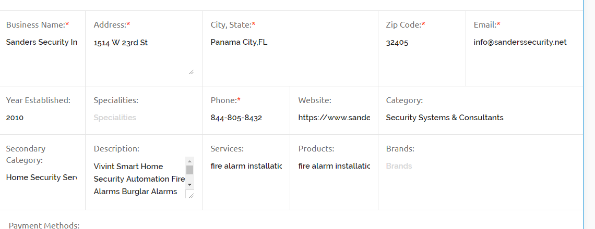Focus the Category field
The height and width of the screenshot is (229, 595).
point(480,118)
